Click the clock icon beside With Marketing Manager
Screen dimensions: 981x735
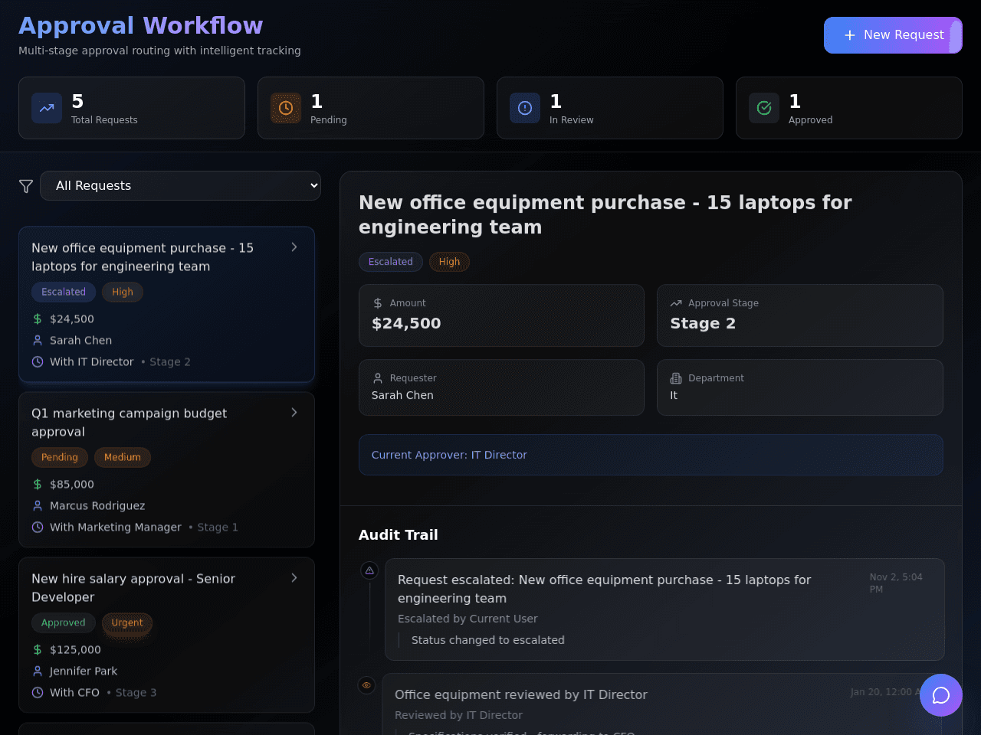click(x=38, y=528)
